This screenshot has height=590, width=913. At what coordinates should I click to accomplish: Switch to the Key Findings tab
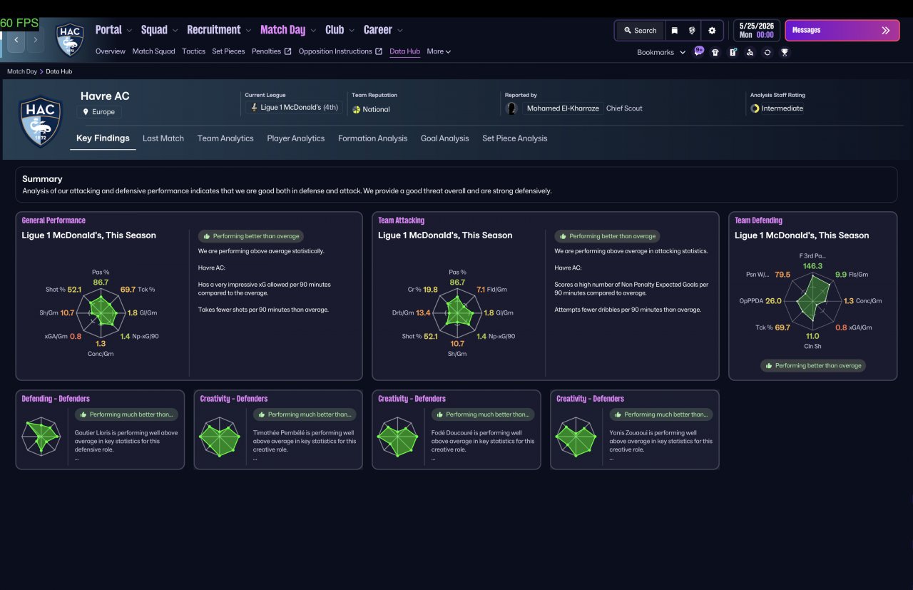point(103,138)
